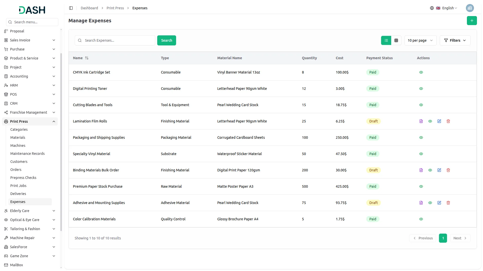
Task: Click the user avatar icon
Action: [x=470, y=8]
